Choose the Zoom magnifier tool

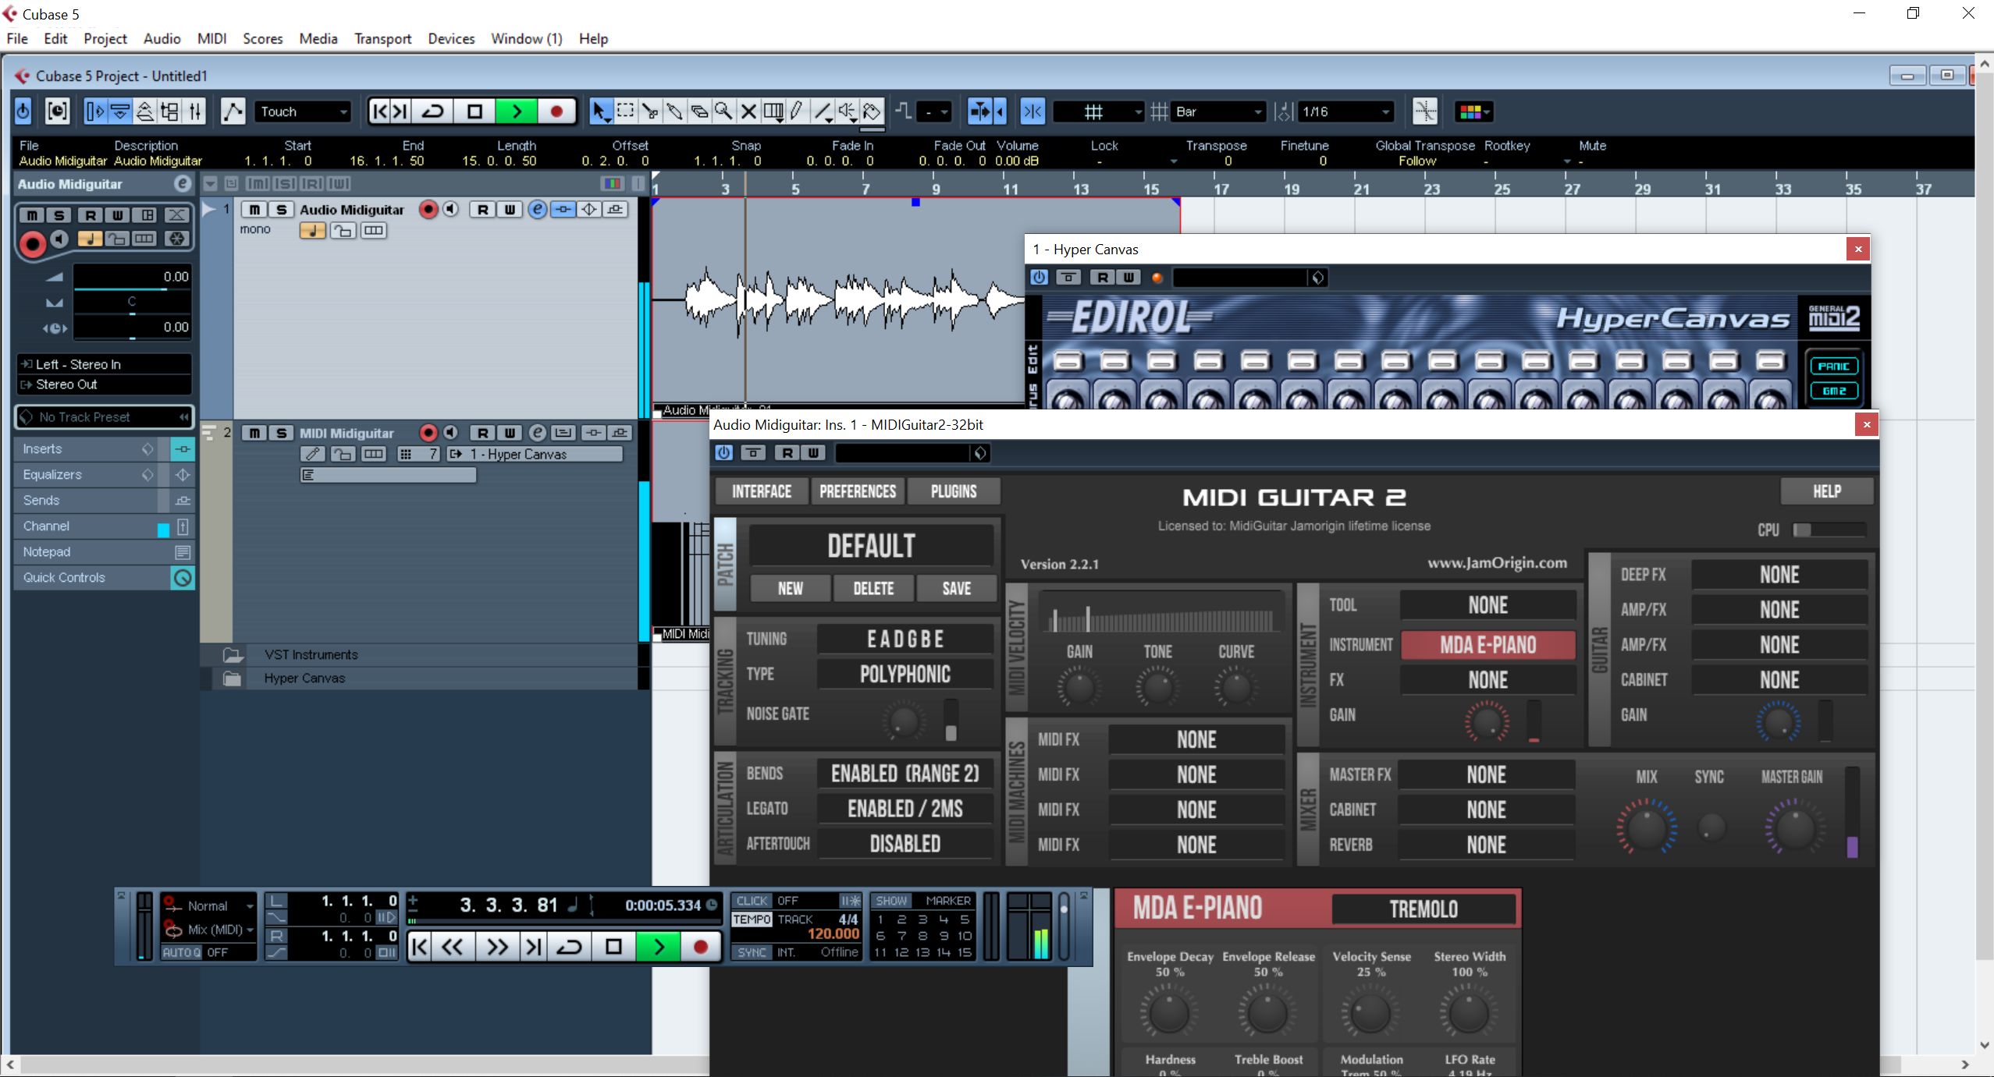coord(723,112)
